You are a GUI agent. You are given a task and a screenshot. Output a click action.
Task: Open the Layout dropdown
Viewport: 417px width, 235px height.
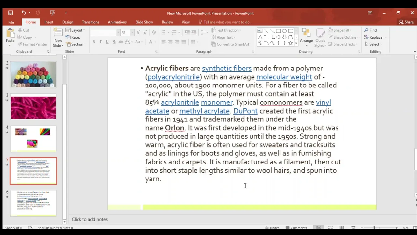(x=76, y=30)
